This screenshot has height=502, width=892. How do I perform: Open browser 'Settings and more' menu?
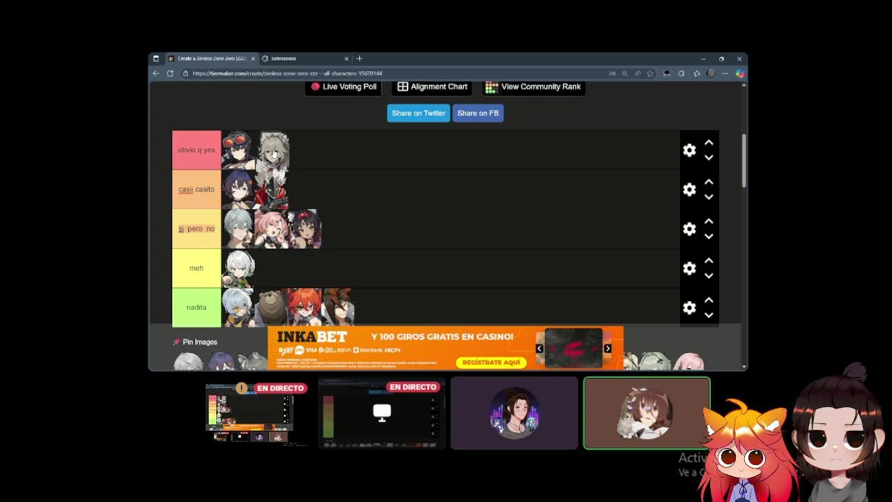point(725,73)
